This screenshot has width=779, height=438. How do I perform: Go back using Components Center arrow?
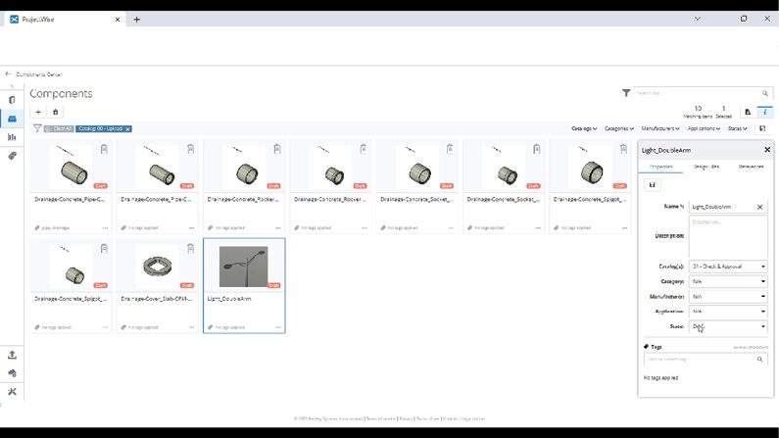(x=8, y=73)
